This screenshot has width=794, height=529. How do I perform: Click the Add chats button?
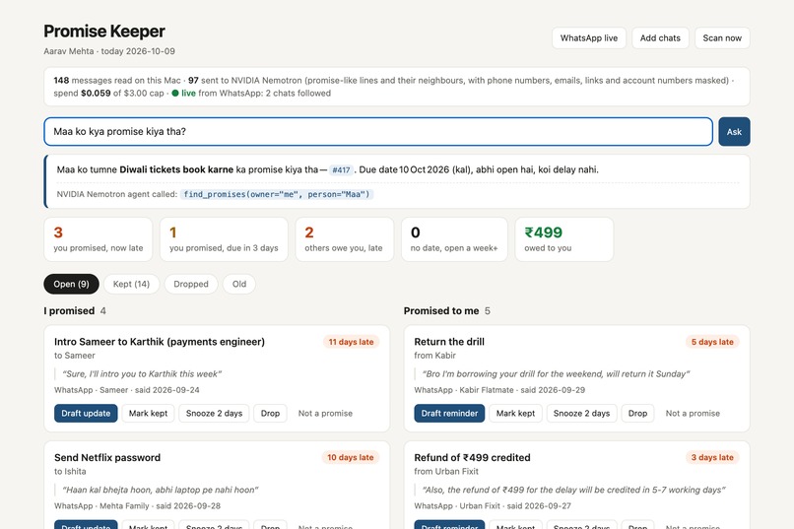tap(660, 38)
